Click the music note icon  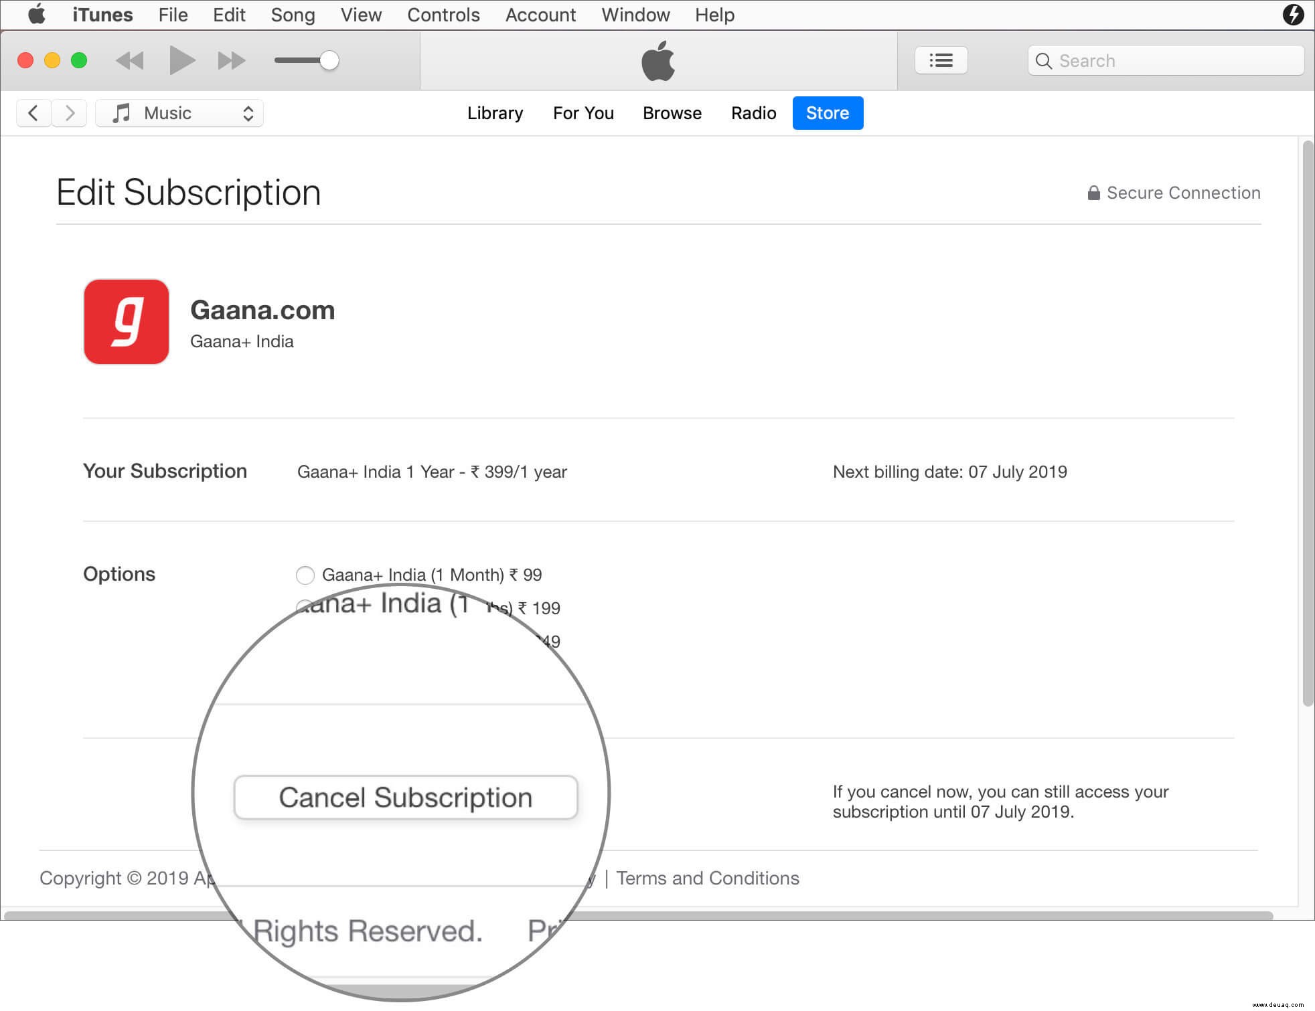tap(120, 112)
